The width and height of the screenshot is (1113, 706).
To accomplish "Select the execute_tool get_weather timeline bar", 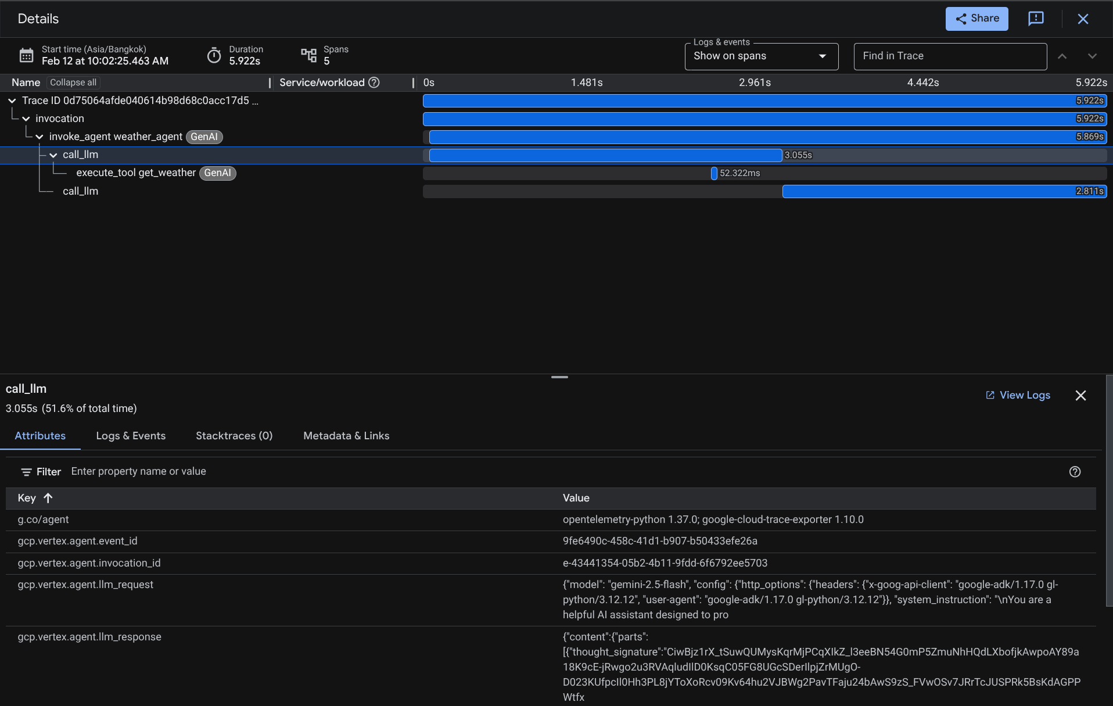I will (714, 173).
